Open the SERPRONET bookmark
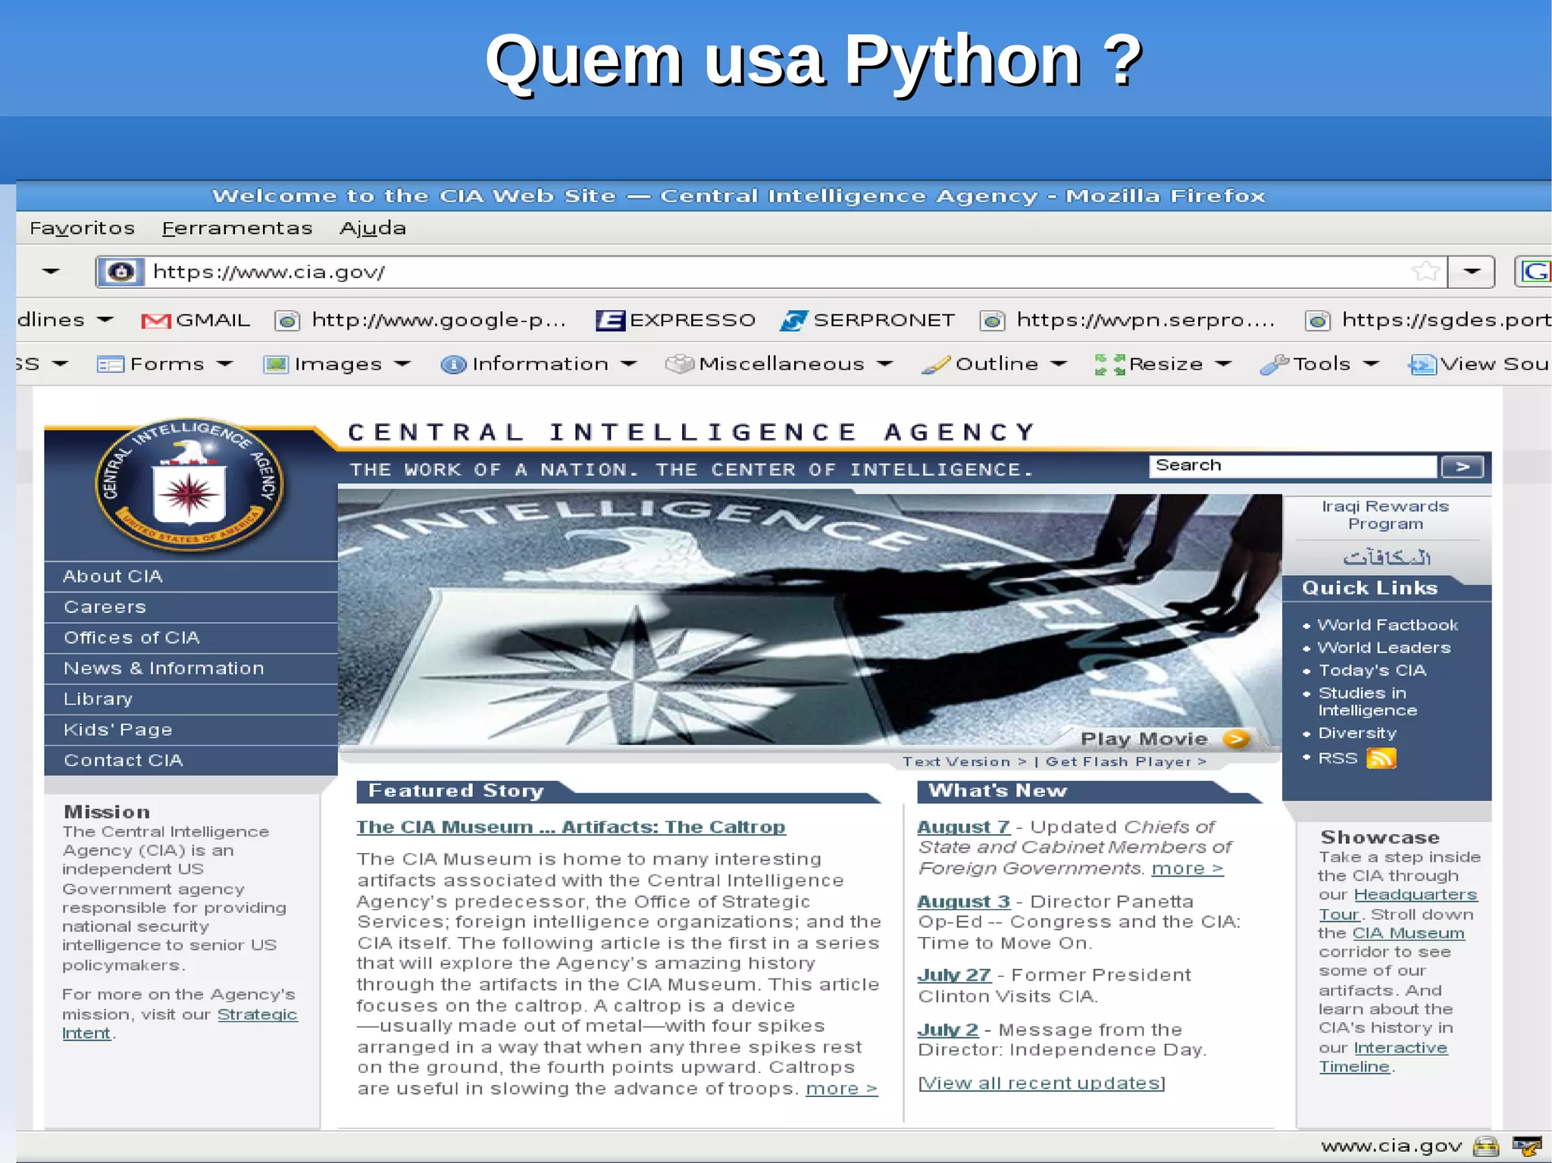Image resolution: width=1552 pixels, height=1163 pixels. tap(868, 320)
